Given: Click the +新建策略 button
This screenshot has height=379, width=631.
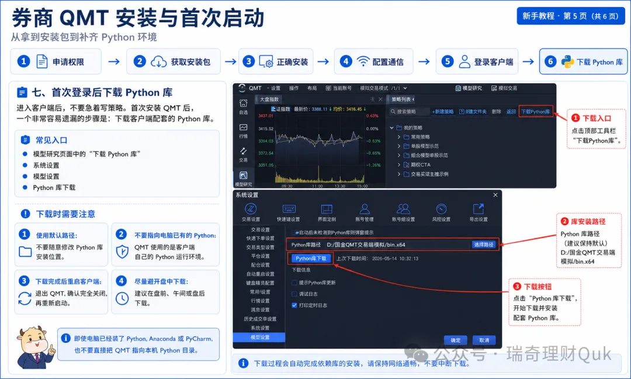Looking at the screenshot, I should 443,112.
